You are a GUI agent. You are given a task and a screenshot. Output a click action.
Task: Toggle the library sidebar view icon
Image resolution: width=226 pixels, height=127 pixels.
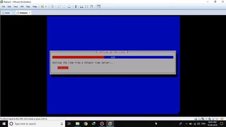pos(77,7)
